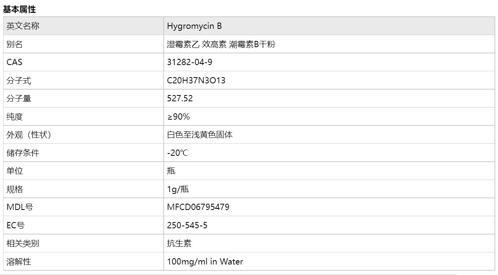Click the category value 抗生素

point(179,243)
